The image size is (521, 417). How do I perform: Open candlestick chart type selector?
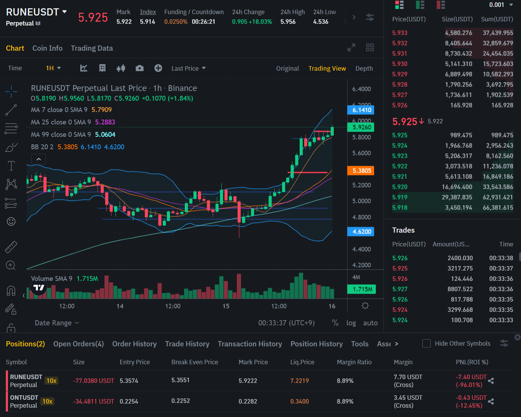point(121,68)
